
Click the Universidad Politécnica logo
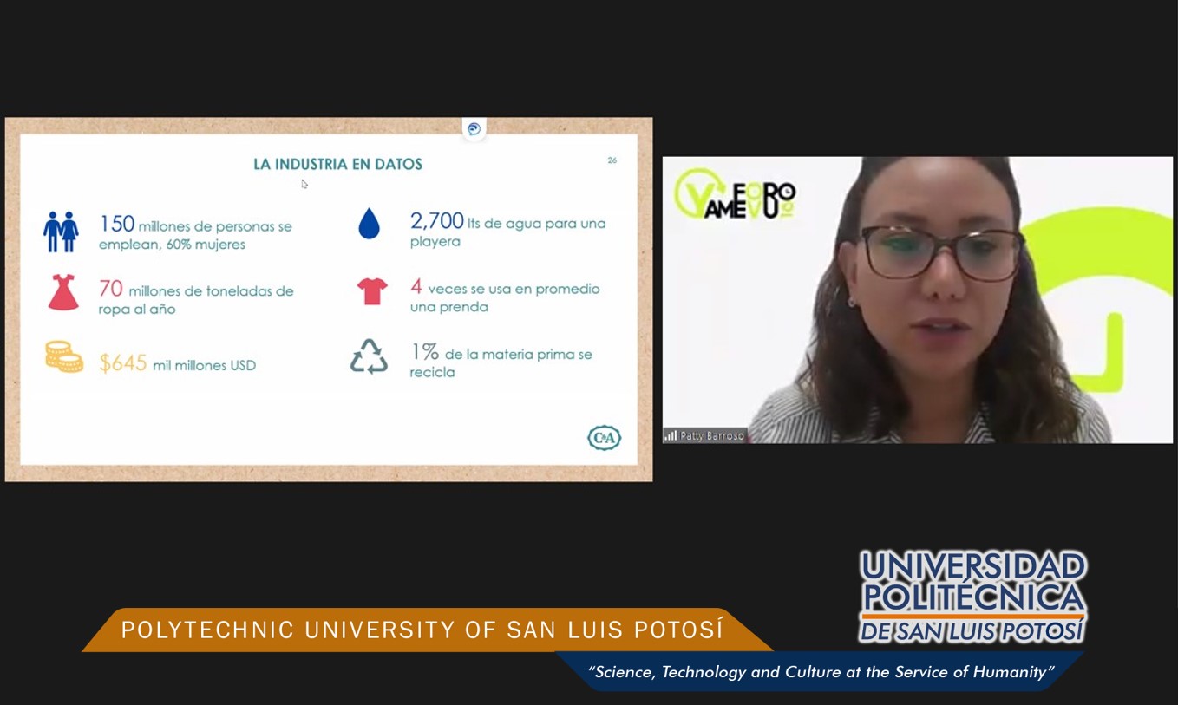(x=972, y=596)
